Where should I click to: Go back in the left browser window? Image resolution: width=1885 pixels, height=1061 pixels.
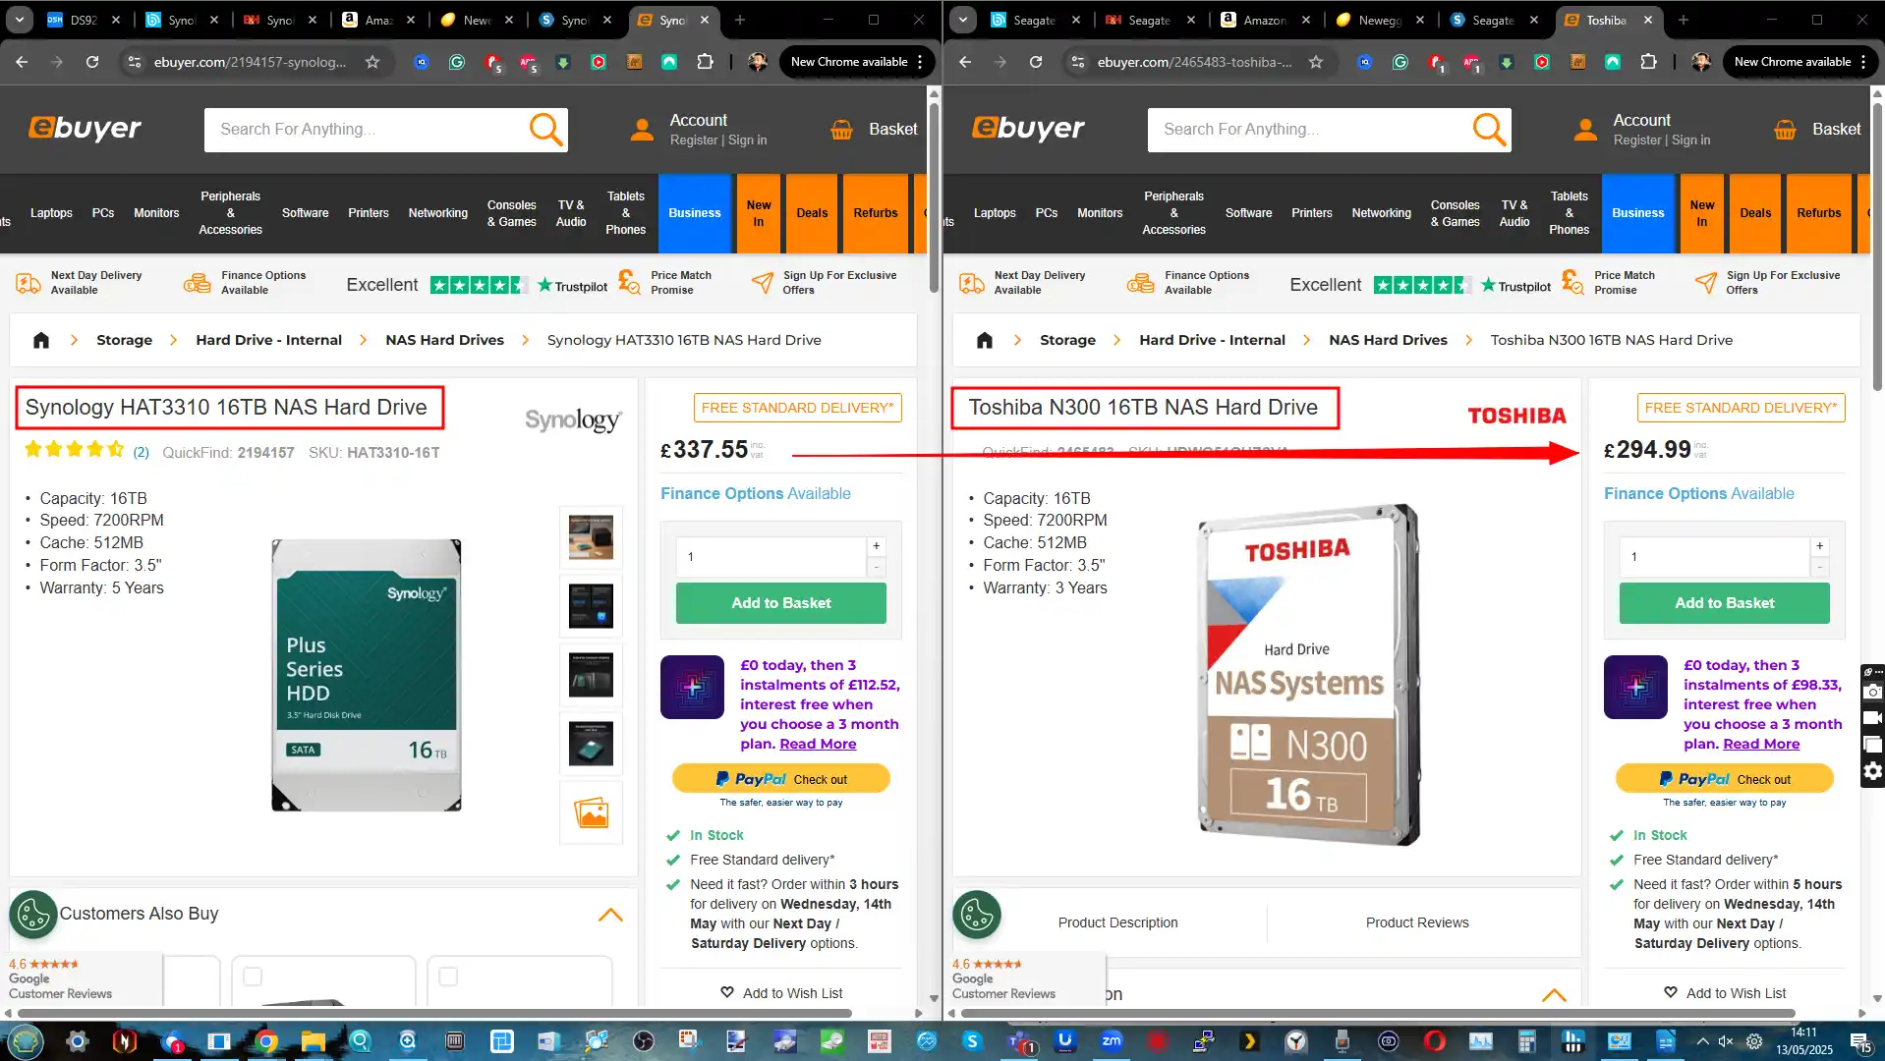click(x=22, y=62)
